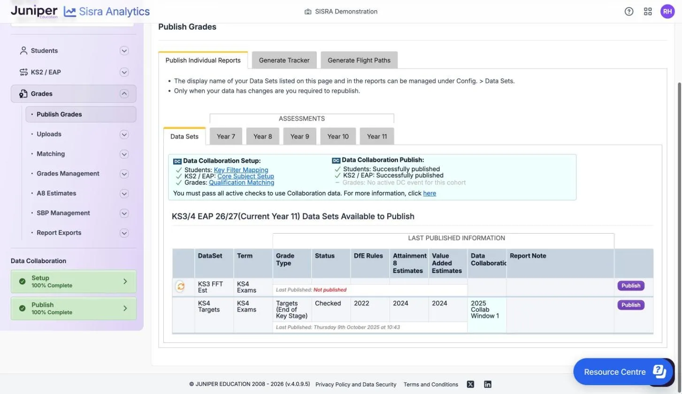Click the Setup green checkmark icon
Viewport: 682px width, 394px height.
(x=22, y=281)
